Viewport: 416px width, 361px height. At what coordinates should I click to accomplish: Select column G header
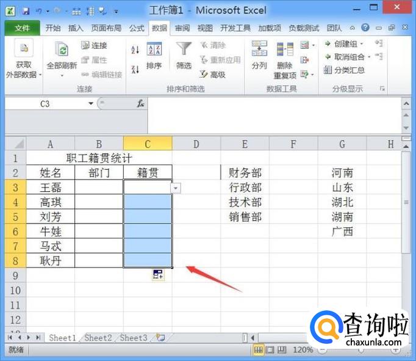click(x=342, y=144)
